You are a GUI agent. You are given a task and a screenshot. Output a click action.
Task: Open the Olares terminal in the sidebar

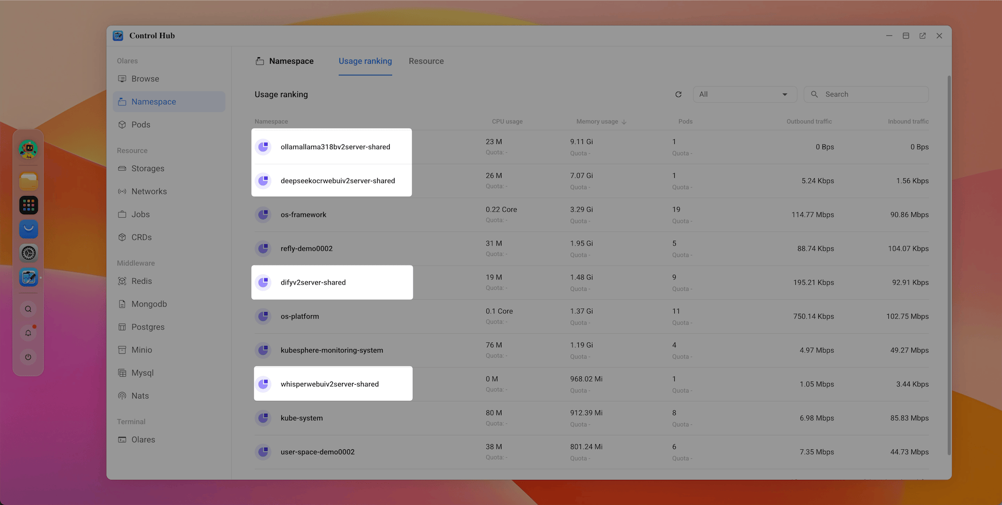click(x=143, y=439)
